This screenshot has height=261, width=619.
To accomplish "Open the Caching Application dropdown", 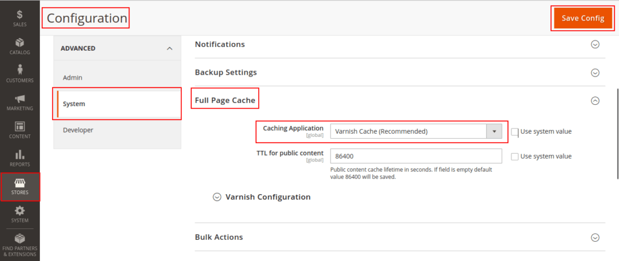I will (416, 131).
